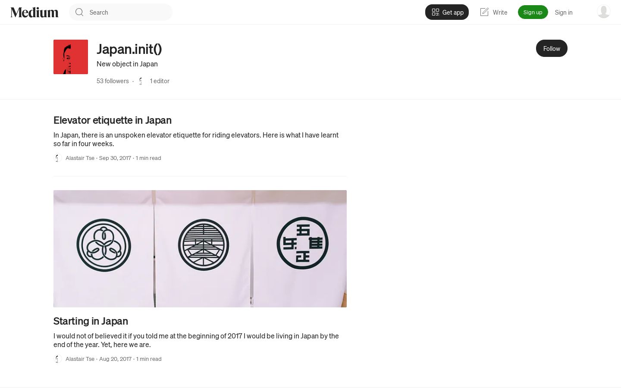Click the QR code Get app icon
This screenshot has width=621, height=388.
point(436,12)
